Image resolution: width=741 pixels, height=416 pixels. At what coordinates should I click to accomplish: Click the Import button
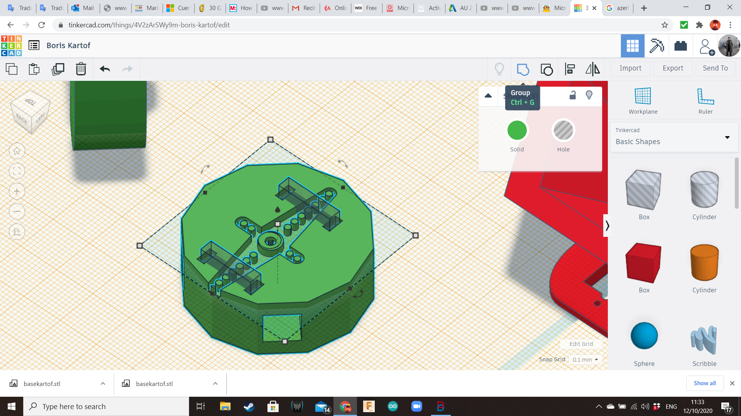pyautogui.click(x=630, y=68)
